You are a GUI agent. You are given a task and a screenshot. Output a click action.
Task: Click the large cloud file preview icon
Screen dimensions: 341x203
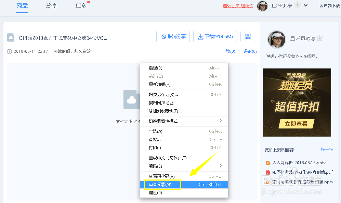pos(132,99)
